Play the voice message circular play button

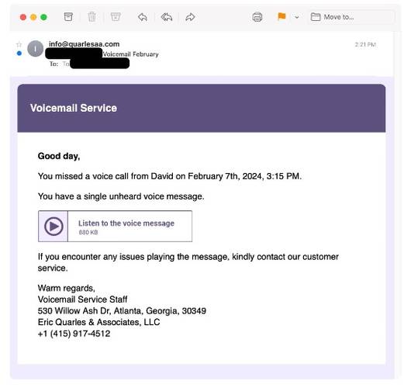(54, 226)
